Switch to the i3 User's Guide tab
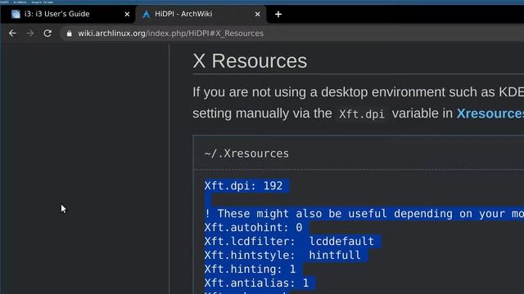The height and width of the screenshot is (294, 524). coord(68,15)
